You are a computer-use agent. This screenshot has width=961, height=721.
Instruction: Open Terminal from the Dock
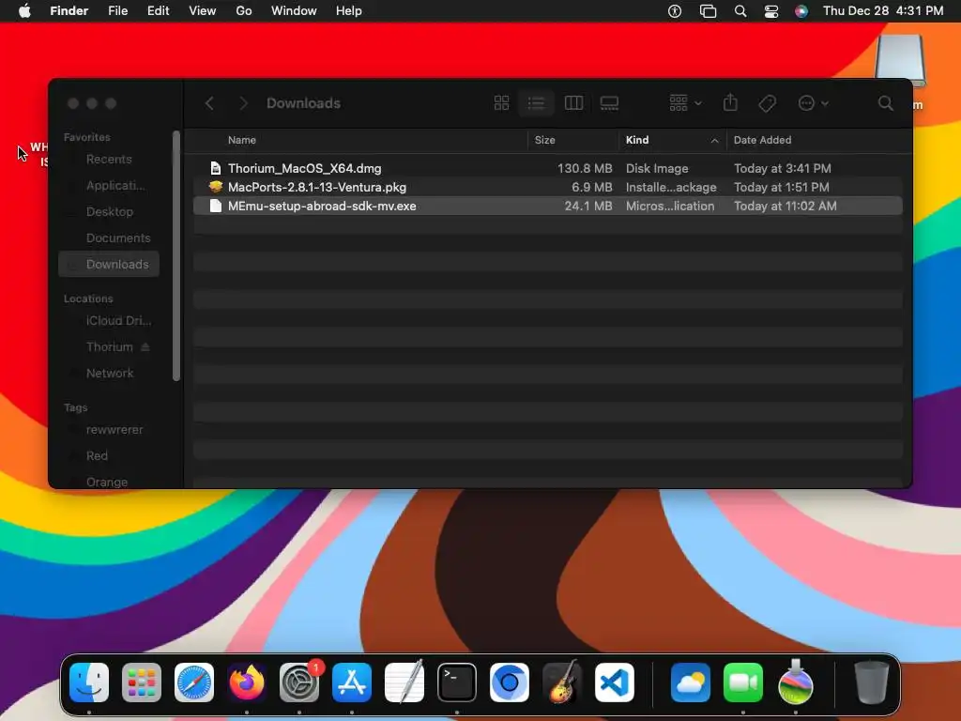coord(457,683)
